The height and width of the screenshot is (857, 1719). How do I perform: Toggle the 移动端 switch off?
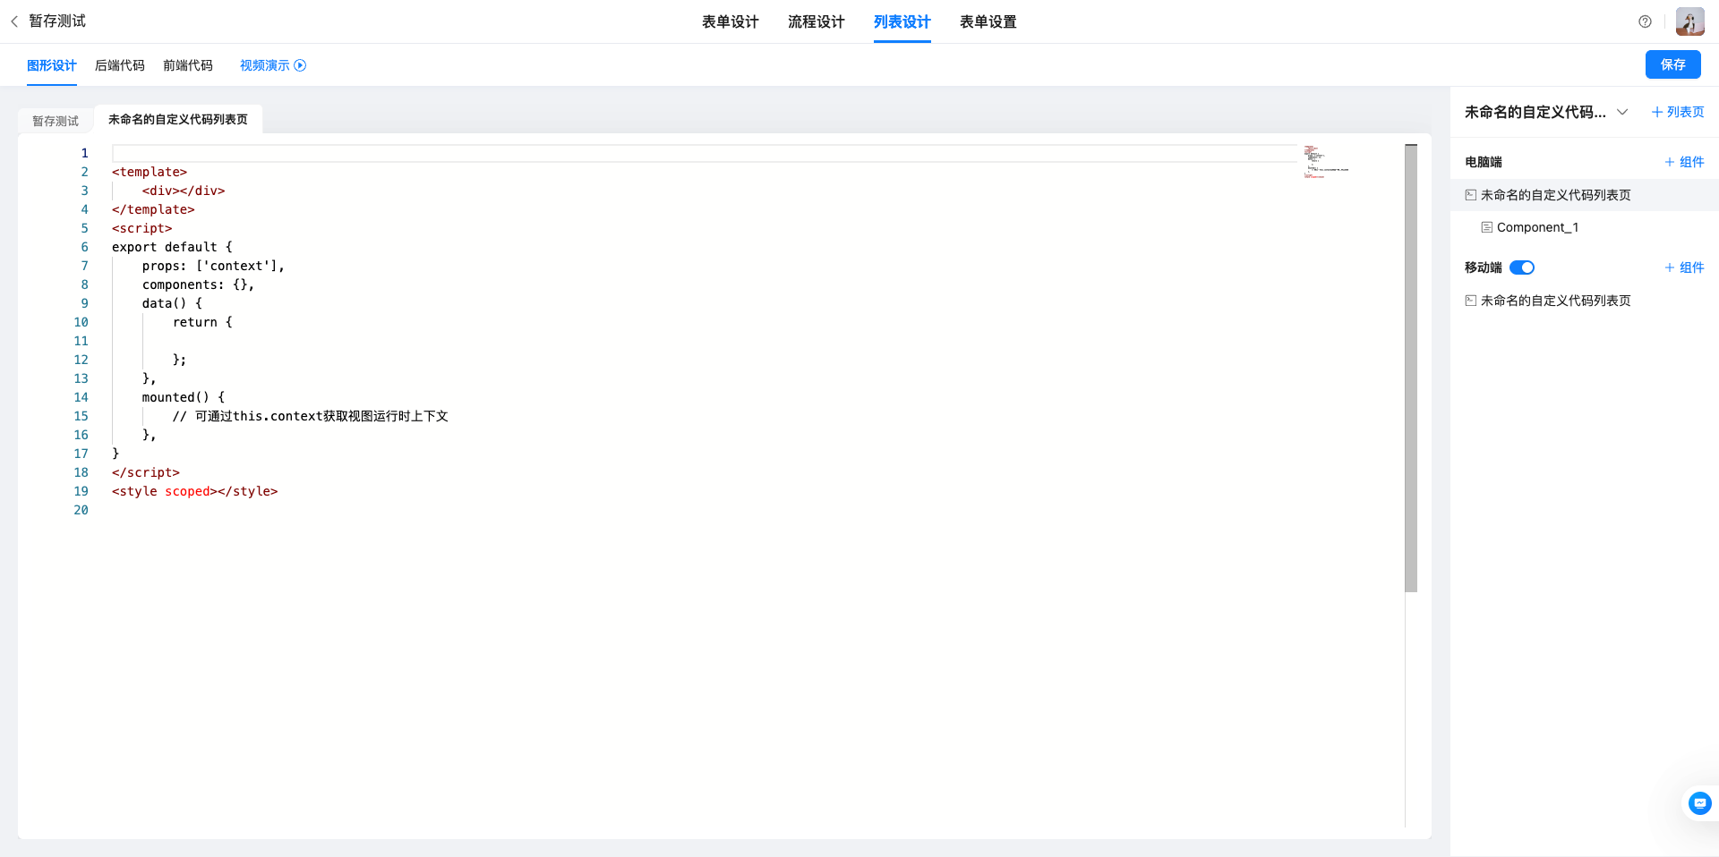[x=1522, y=267]
